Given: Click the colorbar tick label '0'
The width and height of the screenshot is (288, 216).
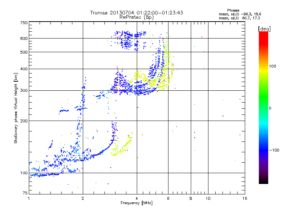Looking at the screenshot, I should (x=270, y=108).
